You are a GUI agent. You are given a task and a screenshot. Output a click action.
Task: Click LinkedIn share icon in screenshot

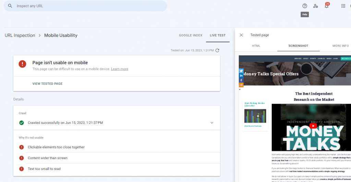click(241, 76)
